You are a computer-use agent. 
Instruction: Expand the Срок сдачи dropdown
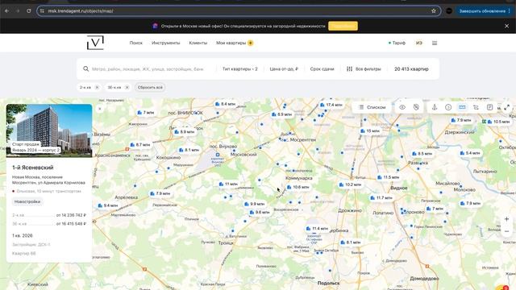(322, 69)
